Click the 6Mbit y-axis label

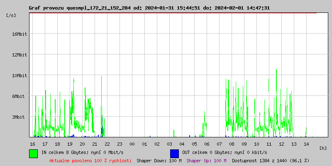pos(18,96)
